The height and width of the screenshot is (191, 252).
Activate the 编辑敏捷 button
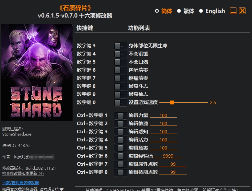(120, 124)
